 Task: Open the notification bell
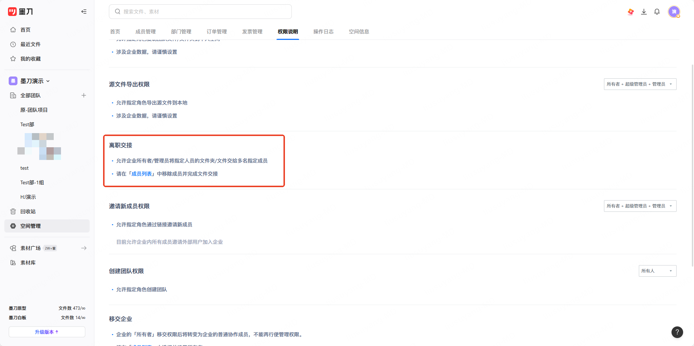tap(657, 12)
